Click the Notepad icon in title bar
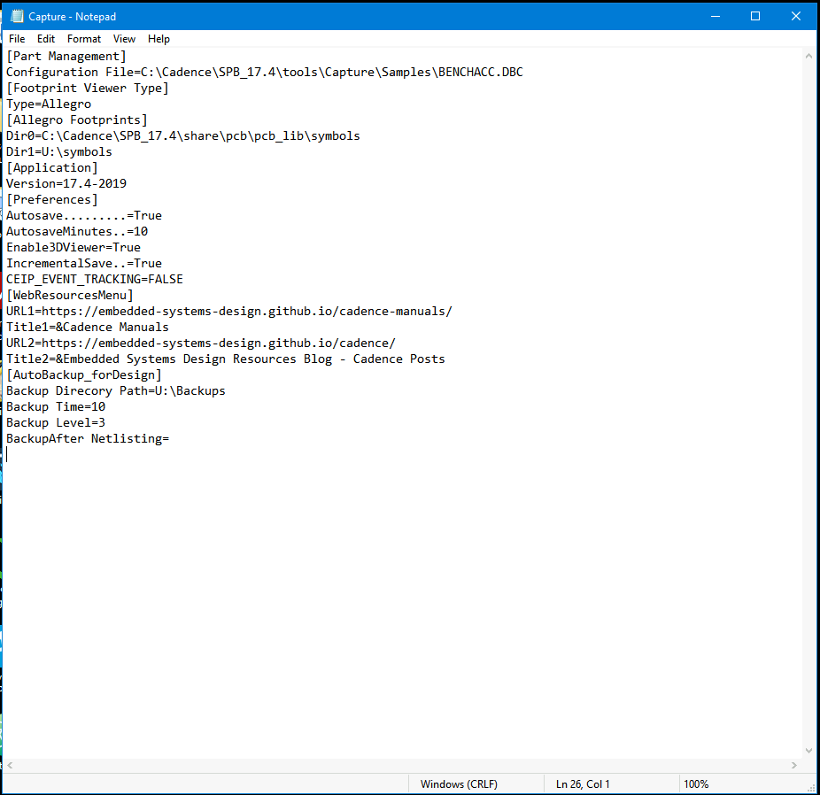The width and height of the screenshot is (820, 795). (x=17, y=16)
